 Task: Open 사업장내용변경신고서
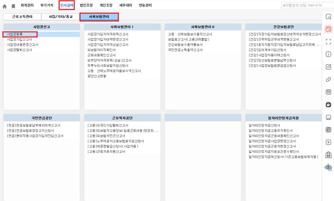click(23, 45)
